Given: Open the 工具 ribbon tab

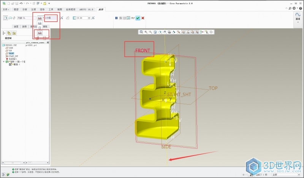Looking at the screenshot, I should point(51,10).
